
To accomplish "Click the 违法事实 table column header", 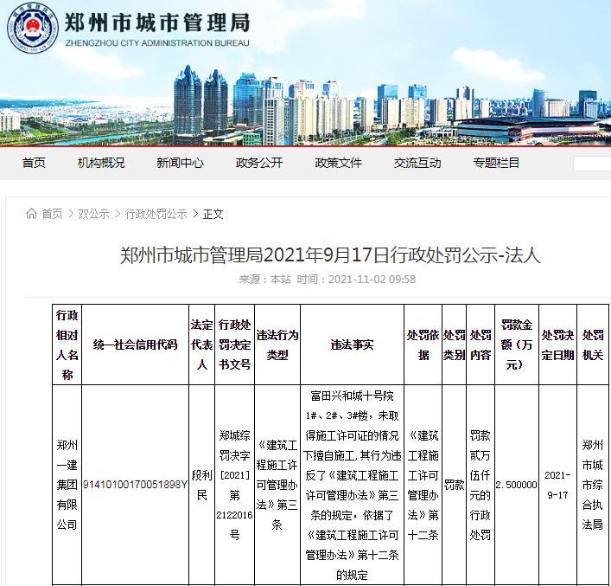I will [352, 345].
